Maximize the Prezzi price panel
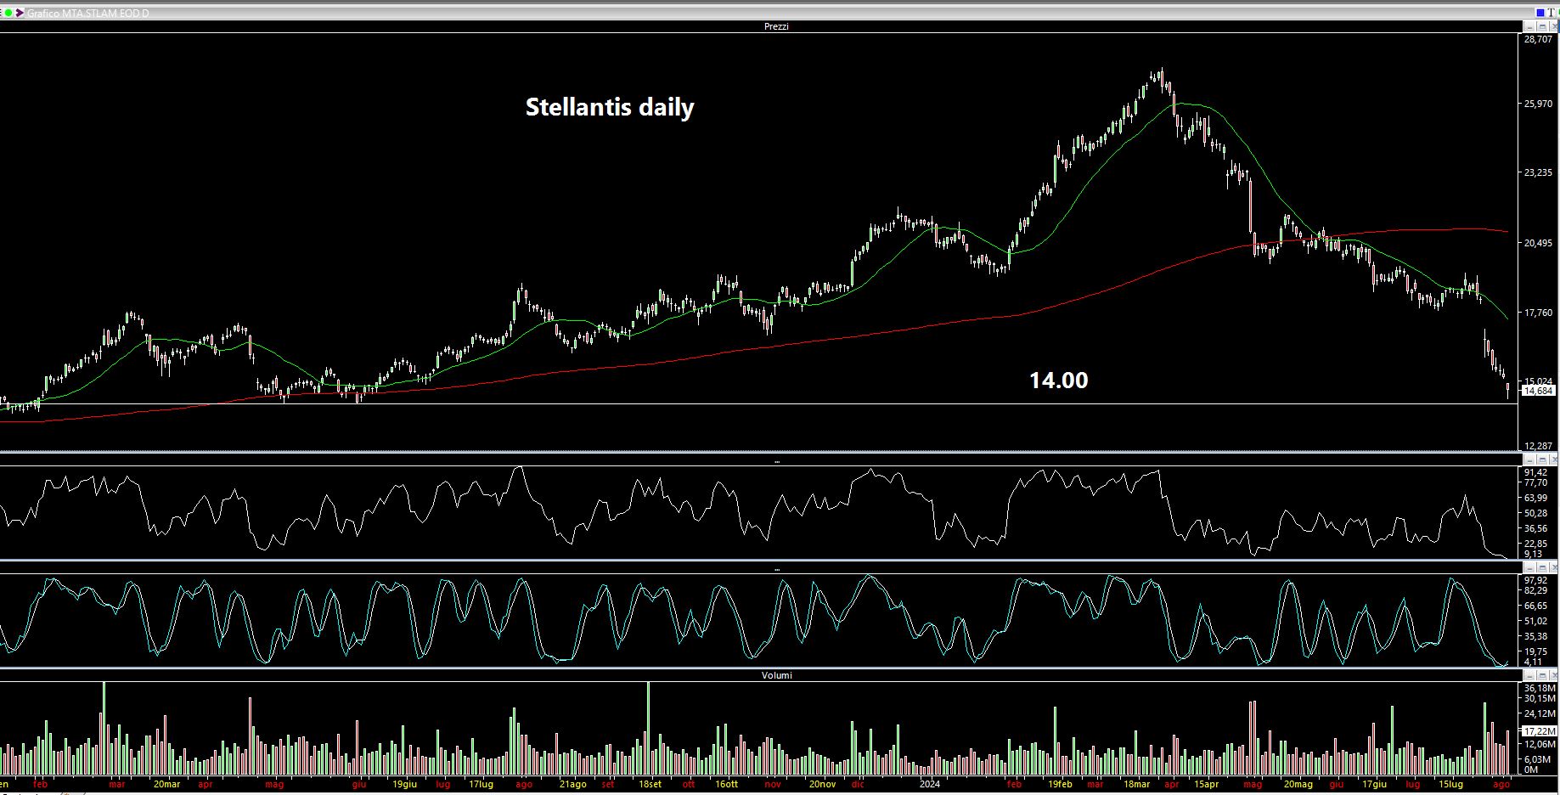This screenshot has width=1560, height=795. pos(1542,26)
